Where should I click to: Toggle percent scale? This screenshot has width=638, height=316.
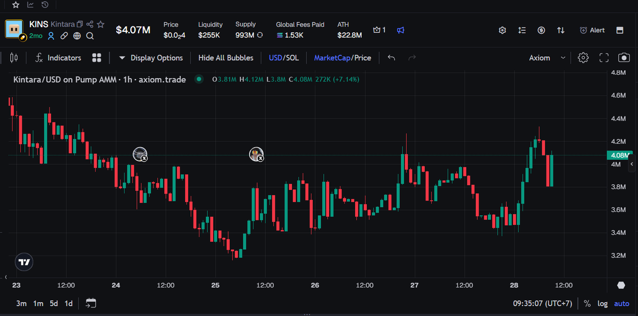(587, 304)
